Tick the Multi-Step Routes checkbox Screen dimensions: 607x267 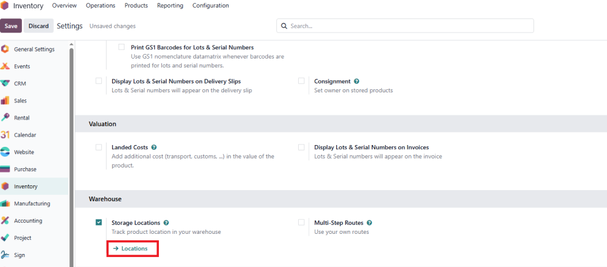[301, 223]
